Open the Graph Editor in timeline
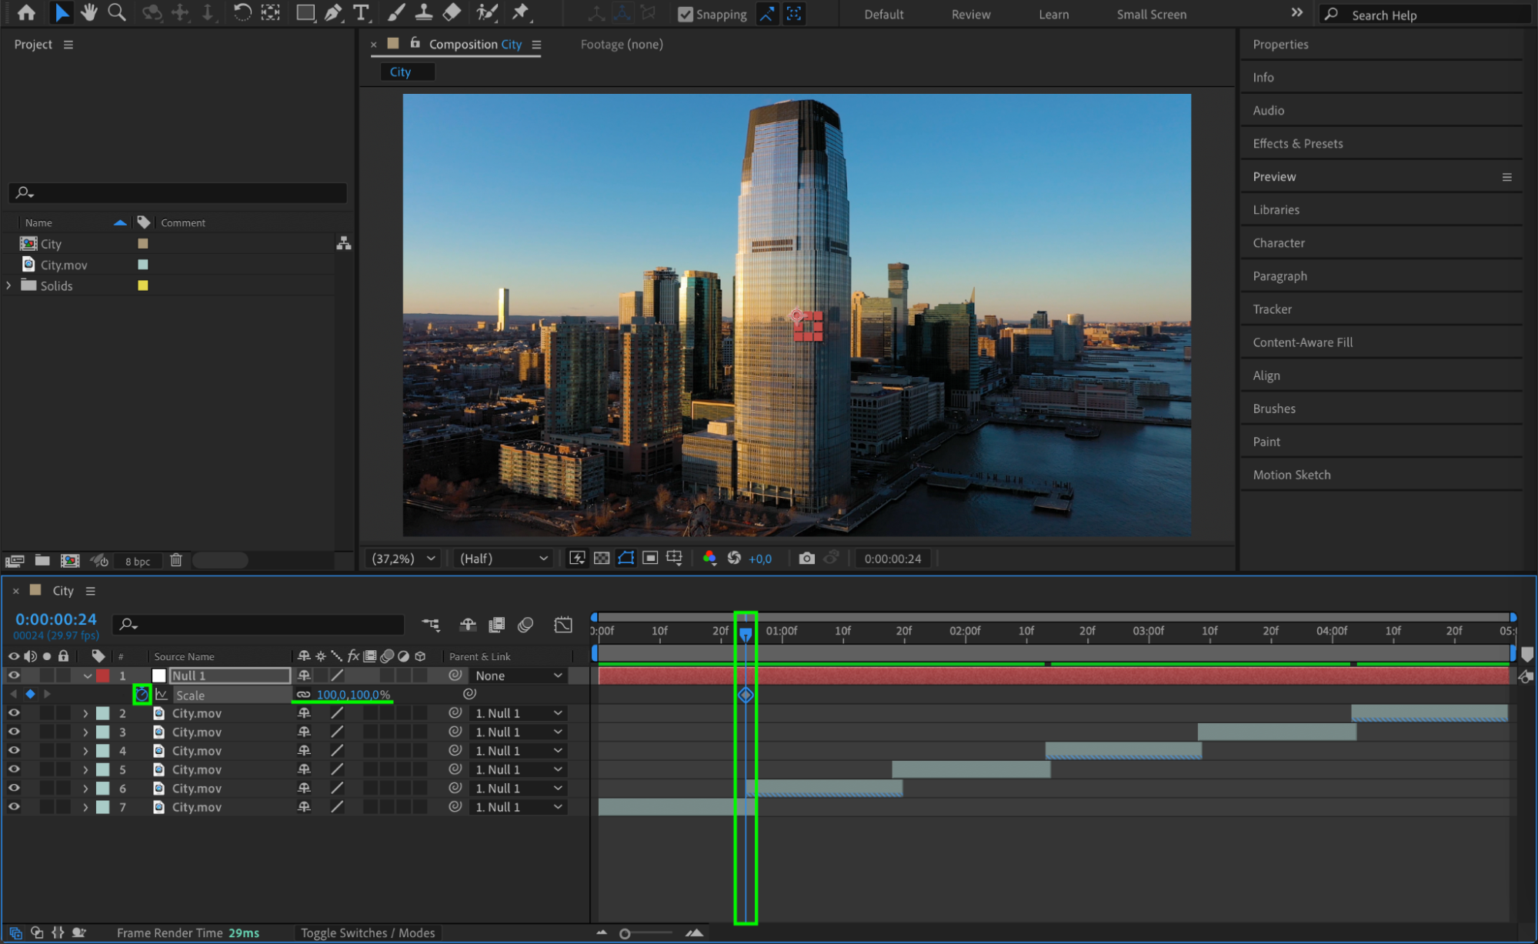This screenshot has width=1538, height=944. tap(563, 625)
